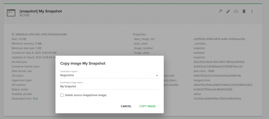Image resolution: width=269 pixels, height=119 pixels.
Task: Click boot_roles property label
Action: pos(141,44)
